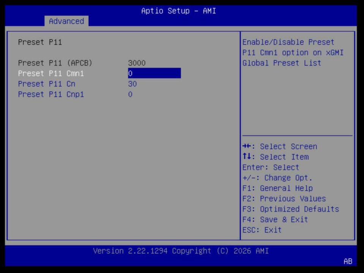This screenshot has width=364, height=273.
Task: Click the Aptio Setup - AMI title
Action: 178,11
